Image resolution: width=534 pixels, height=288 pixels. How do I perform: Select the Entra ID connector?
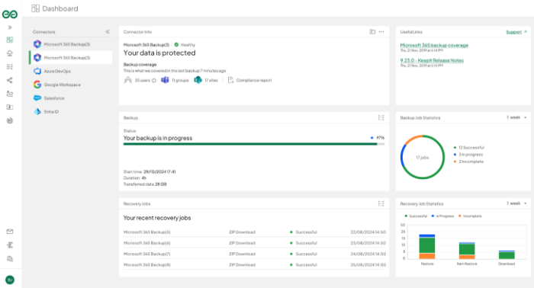click(x=71, y=111)
